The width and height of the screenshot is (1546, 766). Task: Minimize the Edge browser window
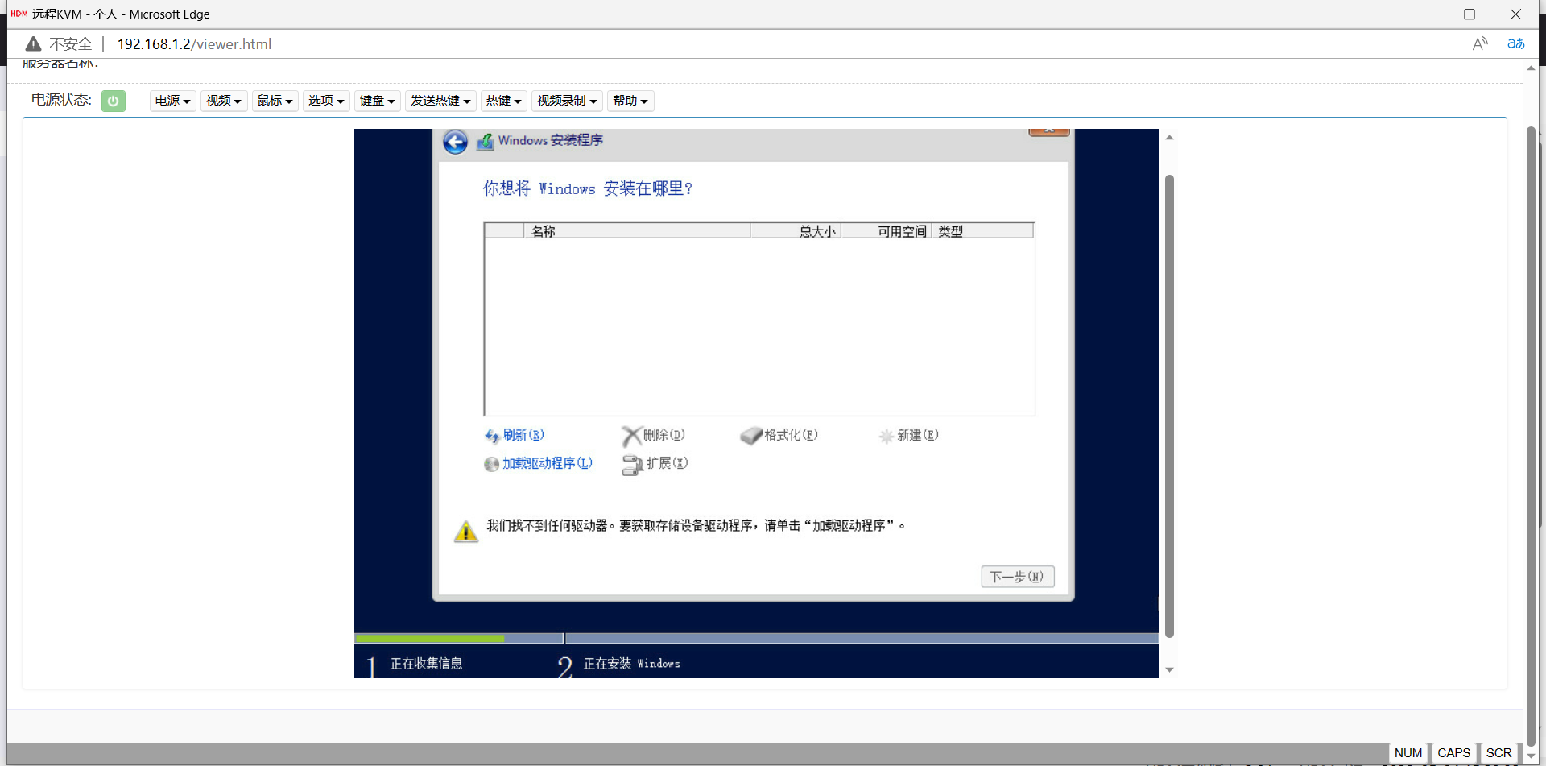[1423, 14]
